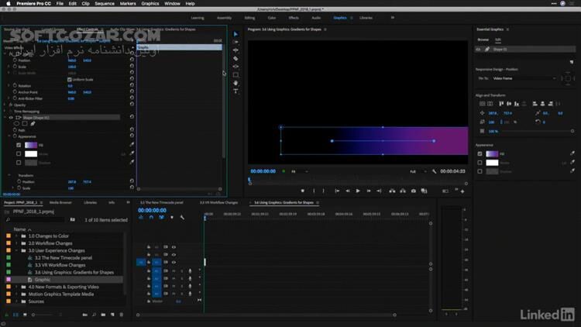Toggle Uniform Scale checkbox
Image resolution: width=581 pixels, height=327 pixels.
pyautogui.click(x=69, y=79)
